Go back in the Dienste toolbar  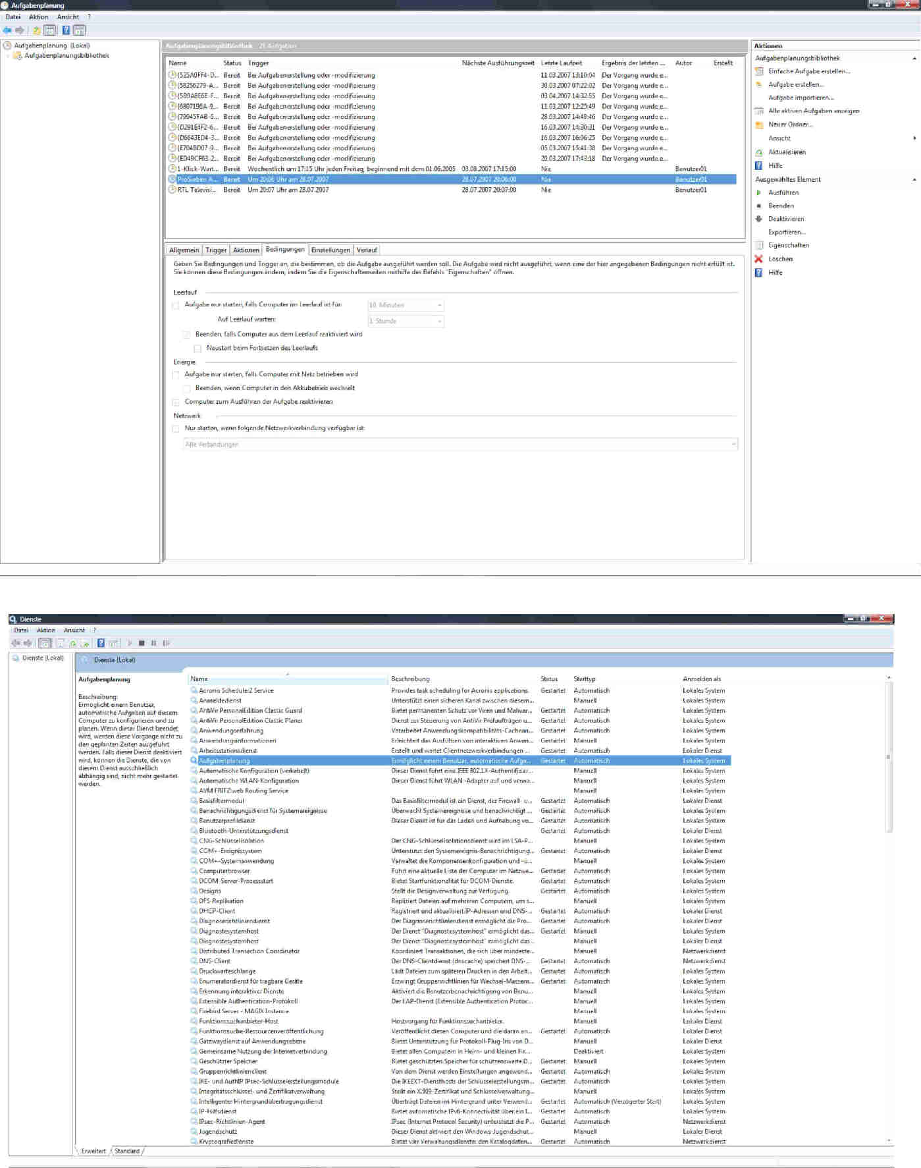[15, 643]
